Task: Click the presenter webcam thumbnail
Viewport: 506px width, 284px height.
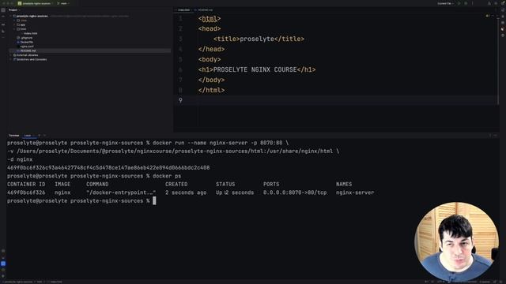Action: 456,242
